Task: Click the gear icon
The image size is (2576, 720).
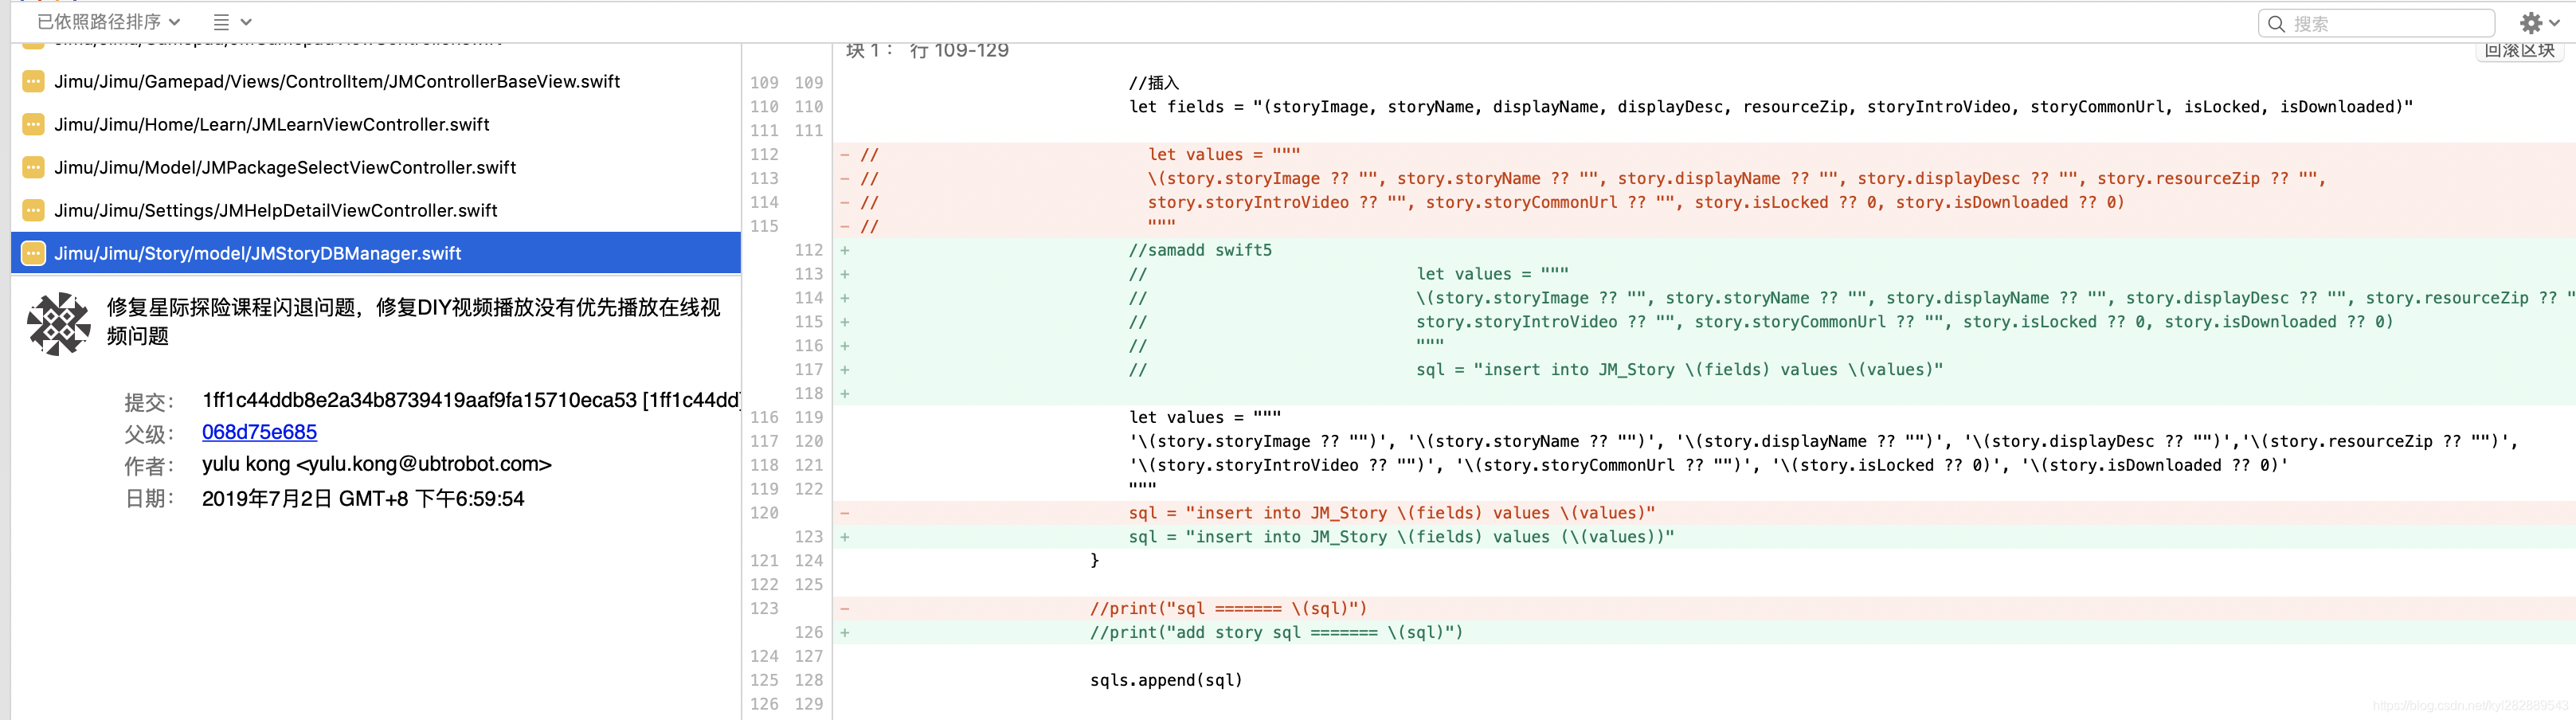Action: pos(2531,23)
